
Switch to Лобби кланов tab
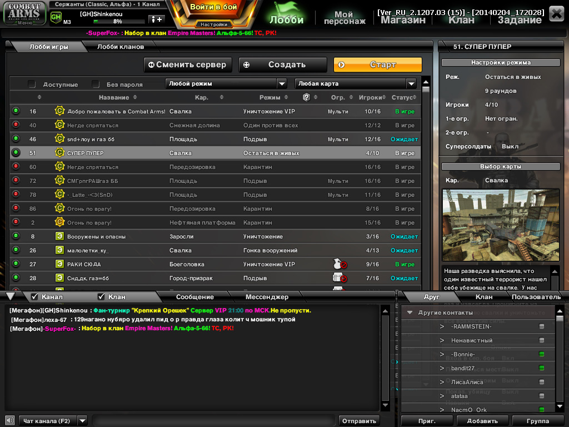(x=121, y=47)
